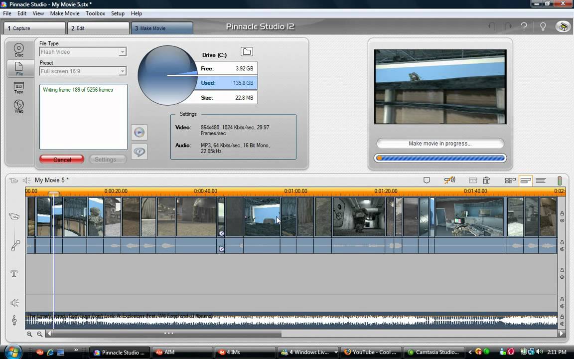Click the Redo arrow icon
The width and height of the screenshot is (574, 359).
508,26
